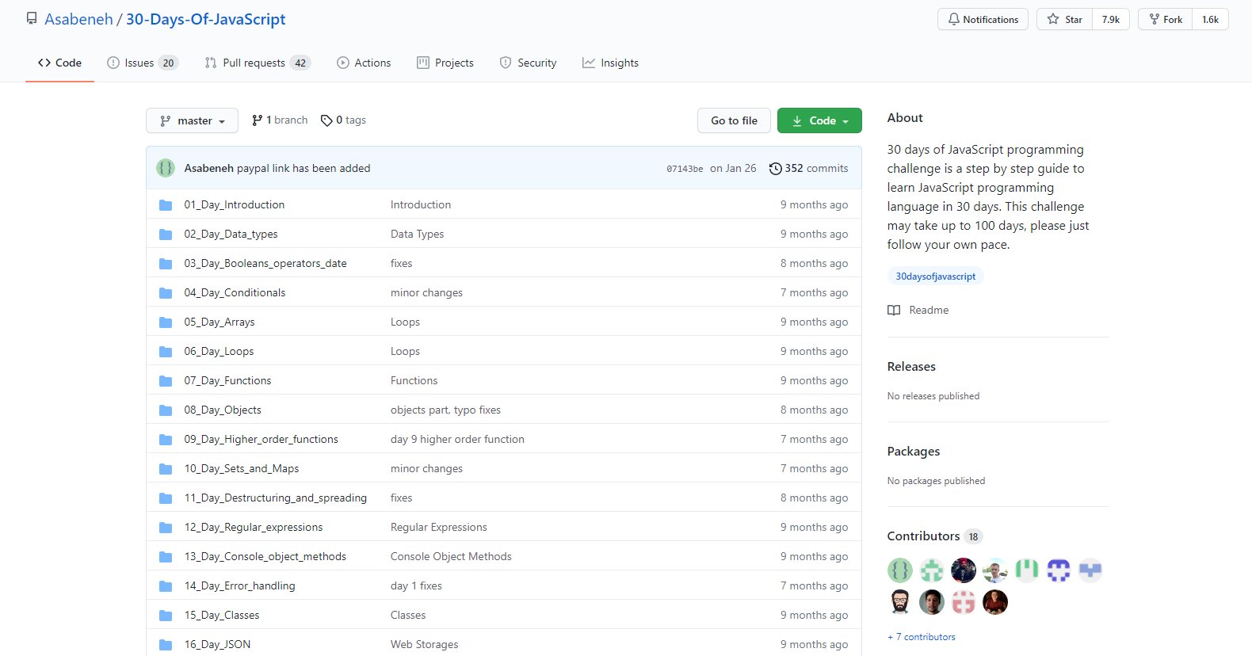
Task: Open the 1.6k forks count
Action: click(1211, 19)
